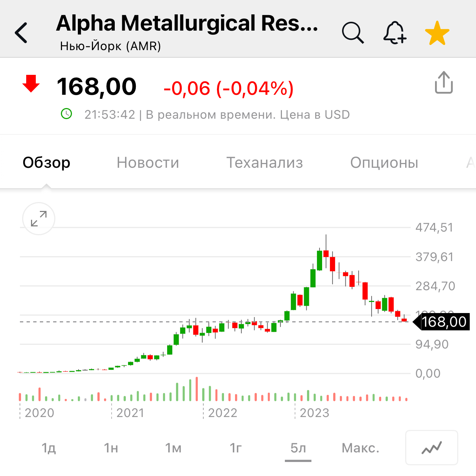Select the 1н time range
Viewport: 476px width, 476px height.
(x=111, y=448)
